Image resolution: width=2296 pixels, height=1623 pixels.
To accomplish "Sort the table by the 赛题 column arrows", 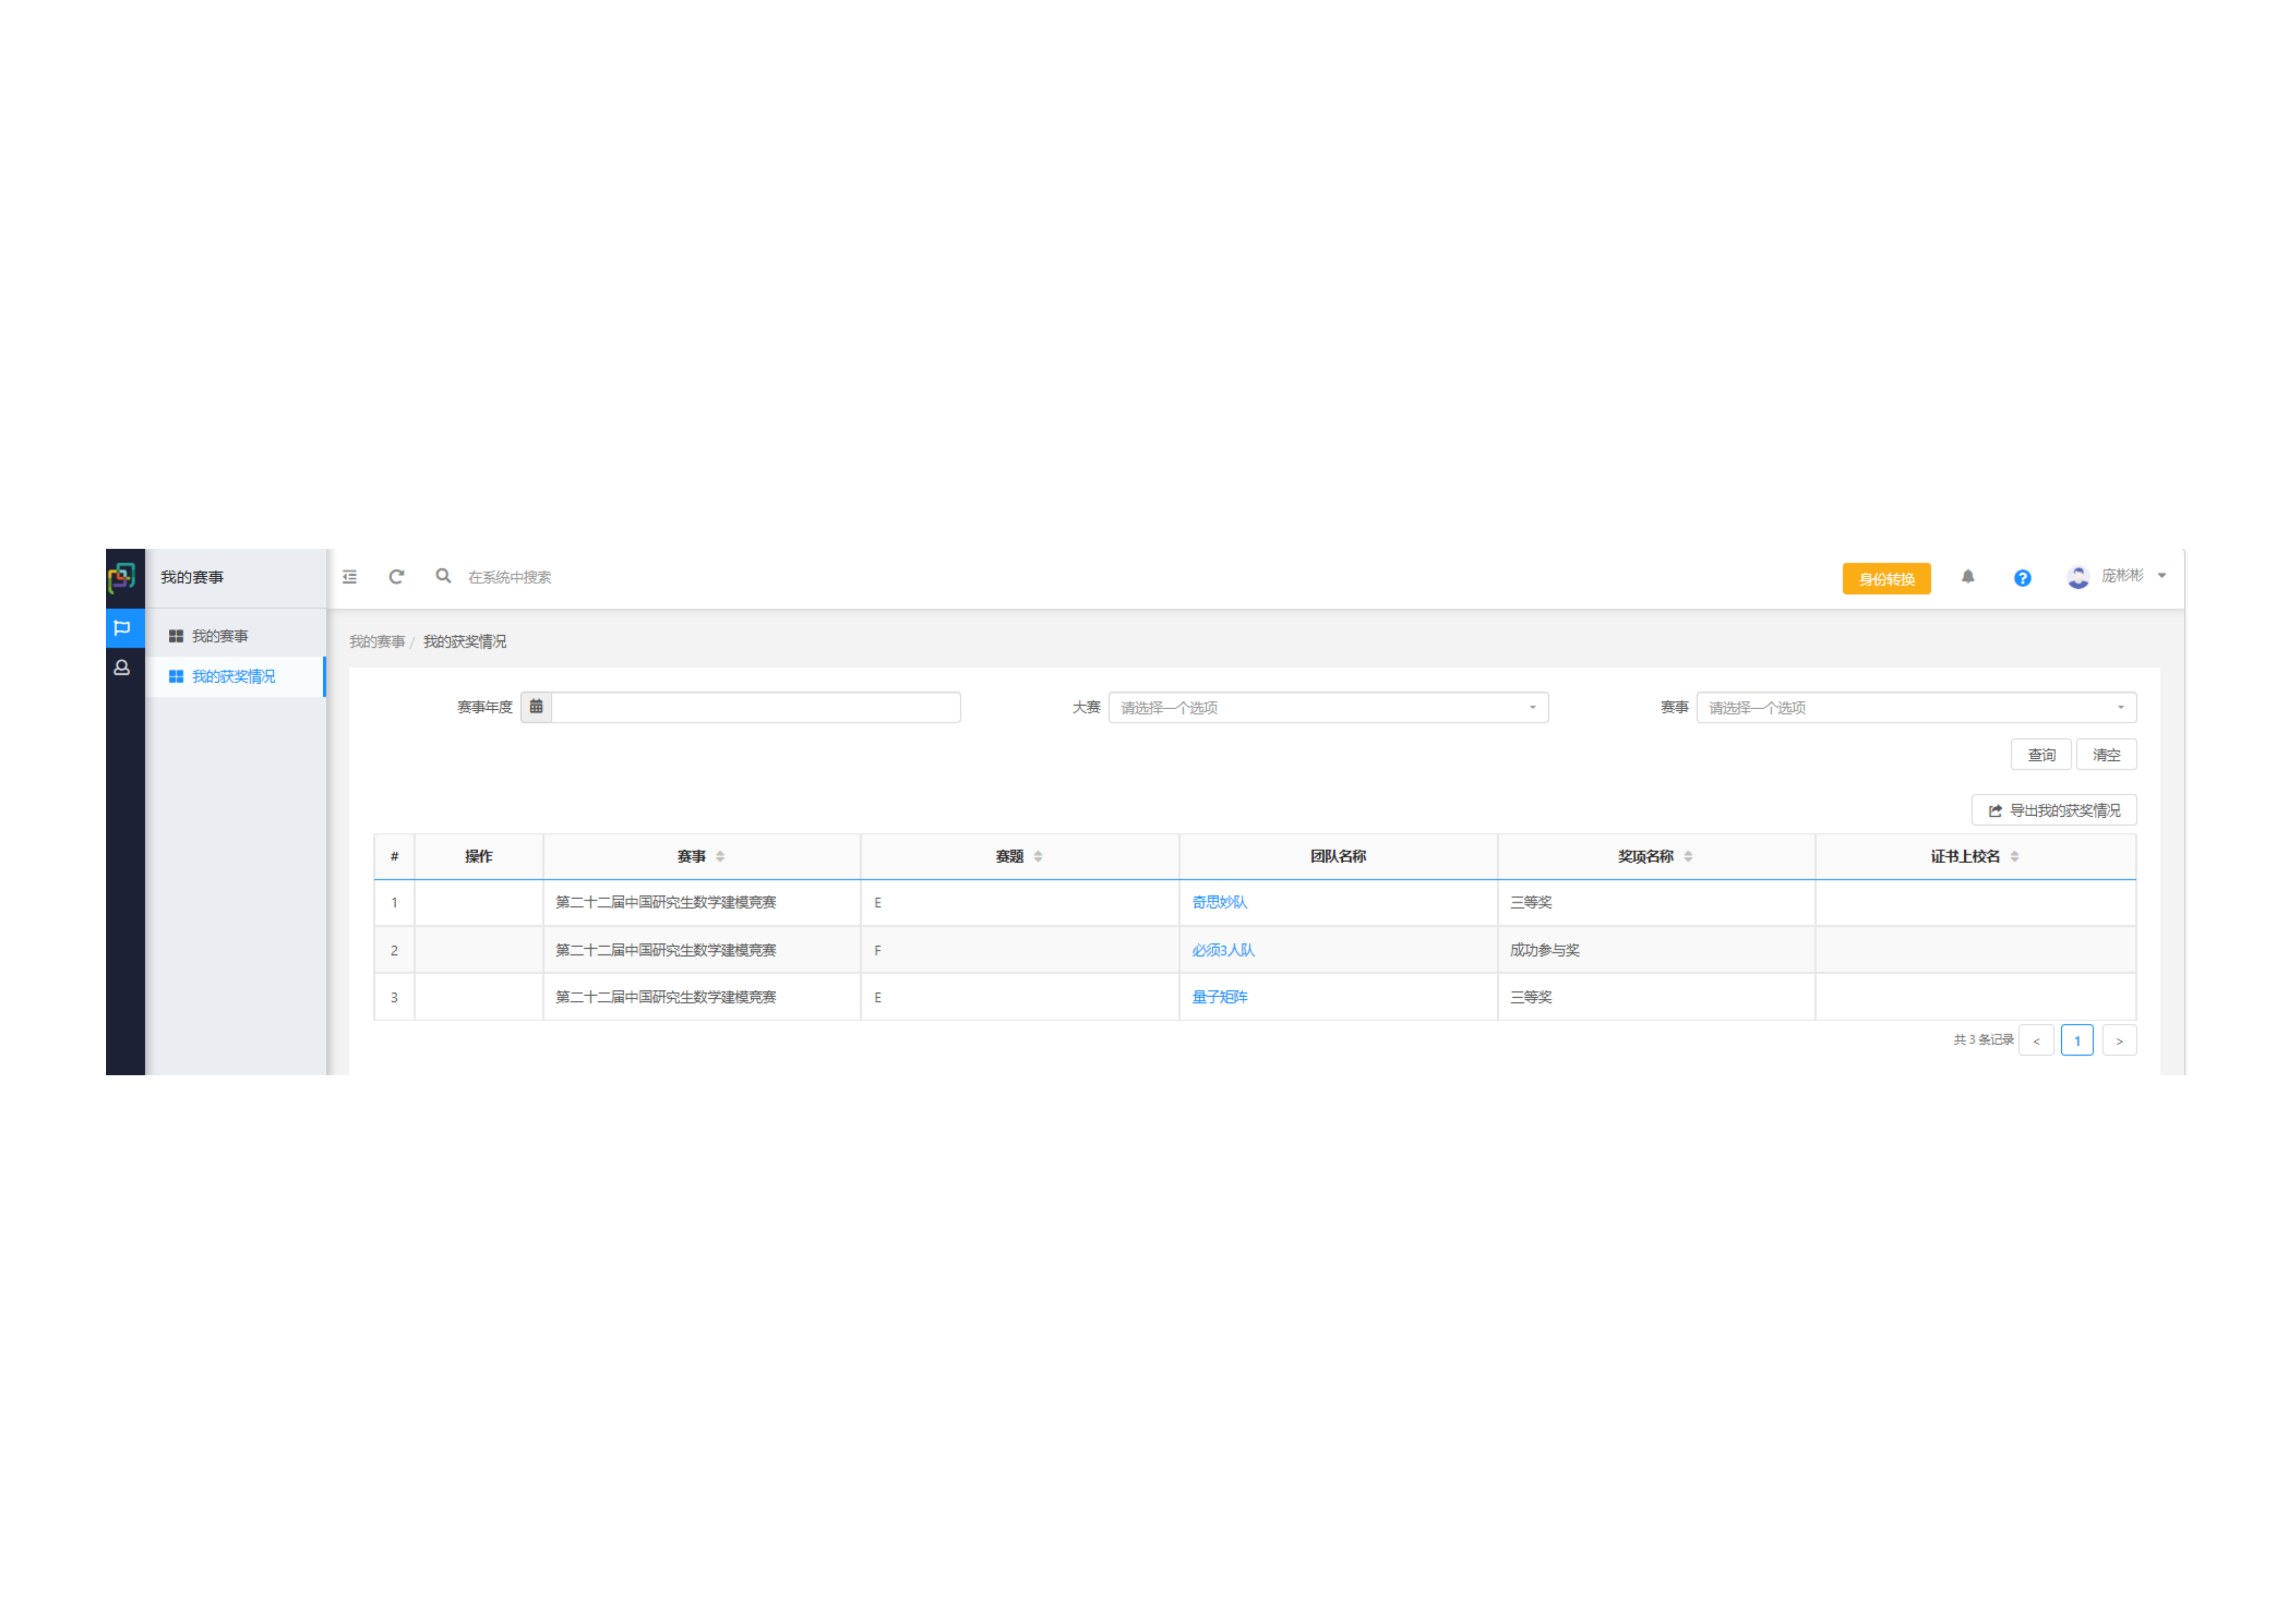I will (x=1038, y=857).
